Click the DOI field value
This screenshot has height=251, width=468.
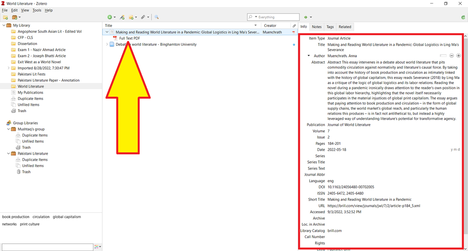coord(351,187)
